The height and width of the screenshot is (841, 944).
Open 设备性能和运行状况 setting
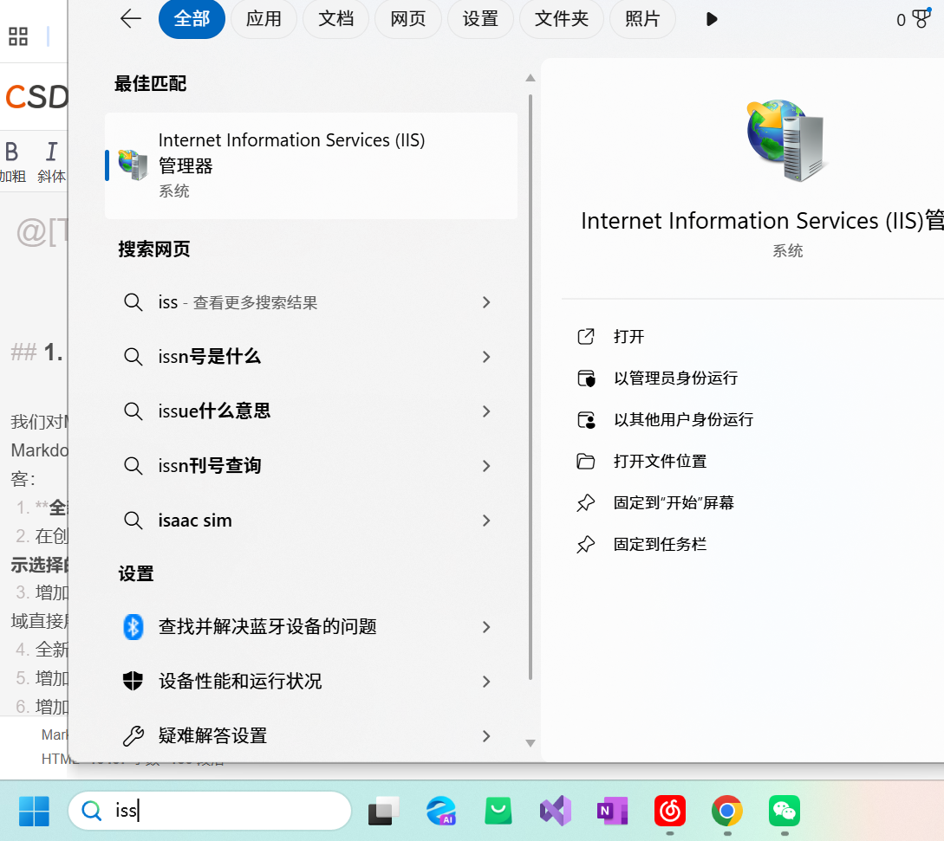(x=311, y=681)
